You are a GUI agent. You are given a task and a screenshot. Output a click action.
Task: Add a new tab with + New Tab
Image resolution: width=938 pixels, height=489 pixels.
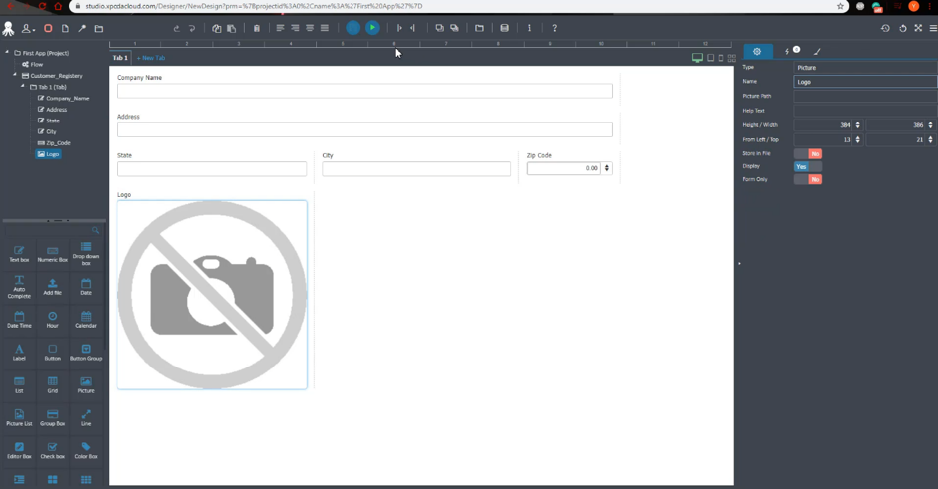coord(151,58)
